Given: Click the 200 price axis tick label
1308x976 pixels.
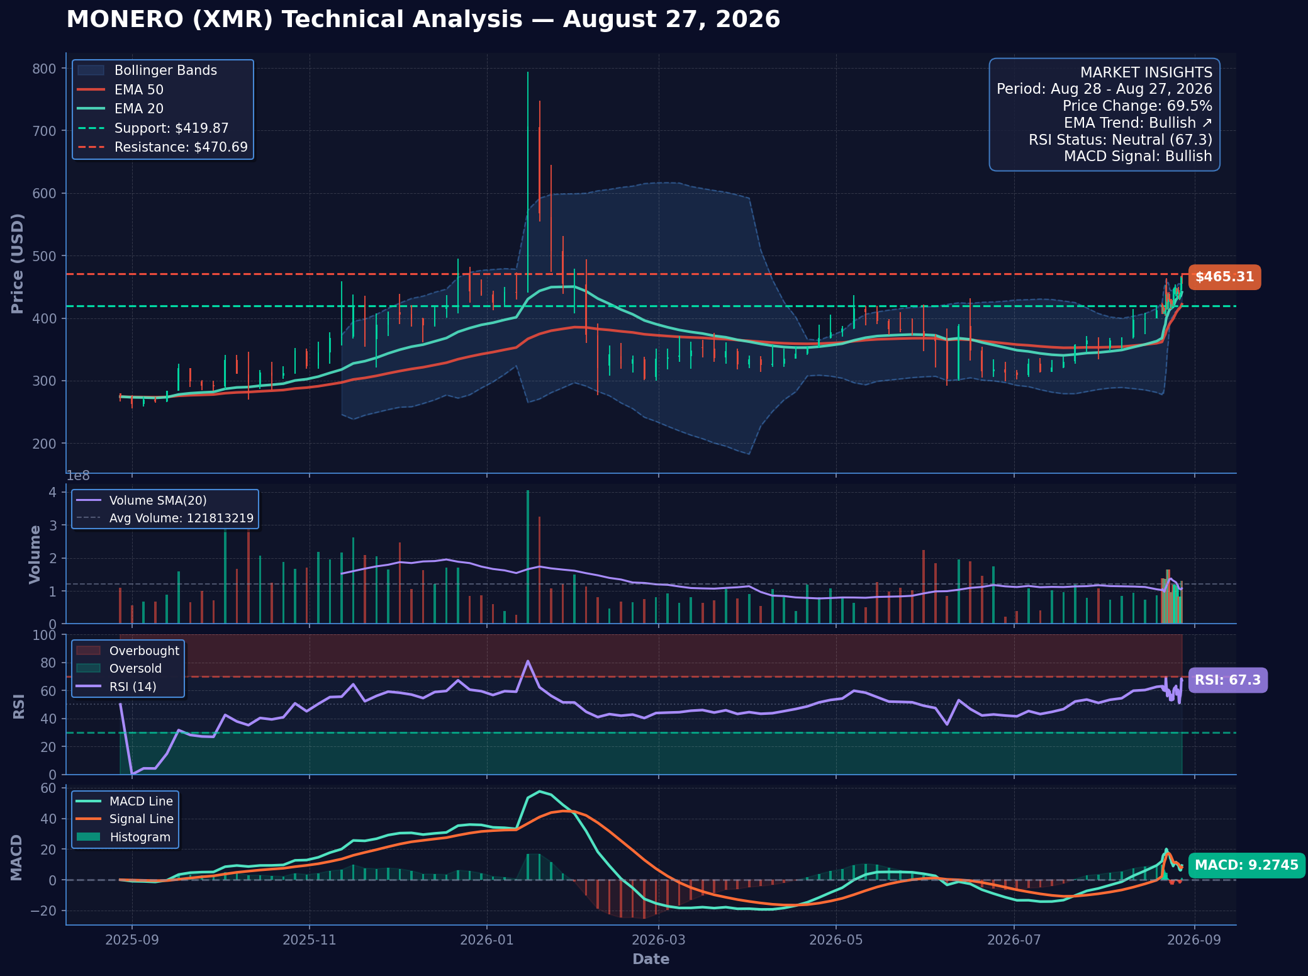Looking at the screenshot, I should point(45,444).
